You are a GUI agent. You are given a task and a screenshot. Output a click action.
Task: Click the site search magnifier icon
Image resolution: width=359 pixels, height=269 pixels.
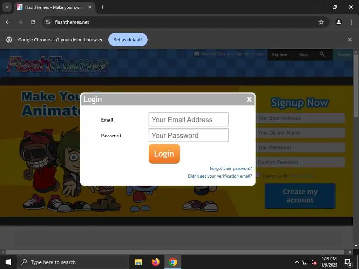coord(322,54)
